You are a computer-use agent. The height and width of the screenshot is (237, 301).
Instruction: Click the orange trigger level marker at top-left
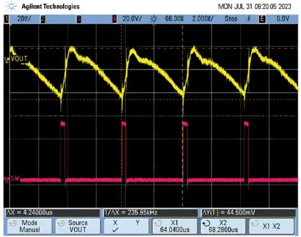point(10,25)
